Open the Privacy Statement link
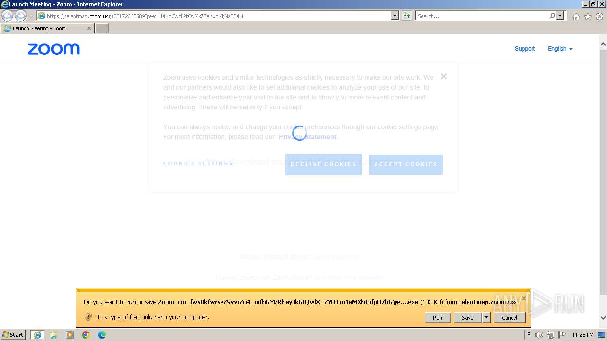 click(308, 137)
